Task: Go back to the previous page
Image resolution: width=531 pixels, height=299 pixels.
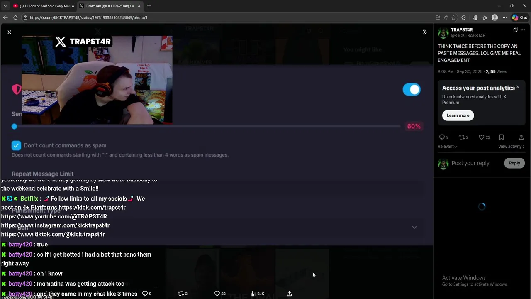Action: (x=5, y=17)
